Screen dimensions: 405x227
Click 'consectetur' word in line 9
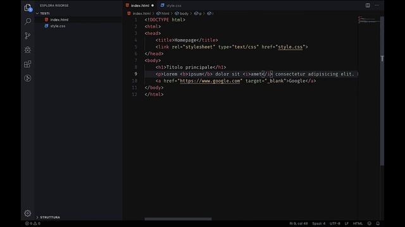coord(290,74)
